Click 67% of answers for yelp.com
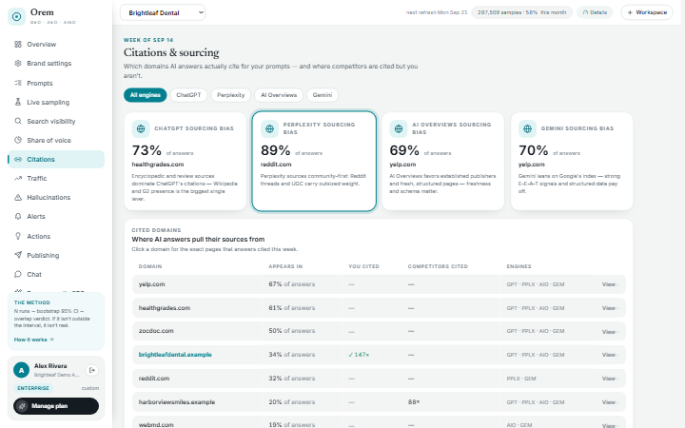This screenshot has height=428, width=685. (291, 284)
